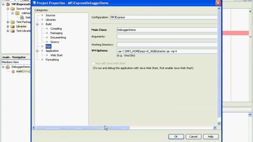Select the Libraries category in Project Properties
This screenshot has width=253, height=142.
pos(51,20)
